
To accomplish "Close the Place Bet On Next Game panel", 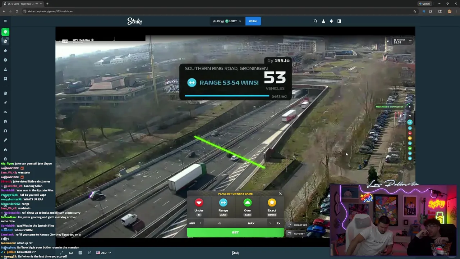I will click(280, 194).
